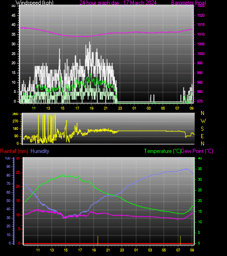
Task: Click the Temperature (°C) legend label
Action: pos(162,151)
